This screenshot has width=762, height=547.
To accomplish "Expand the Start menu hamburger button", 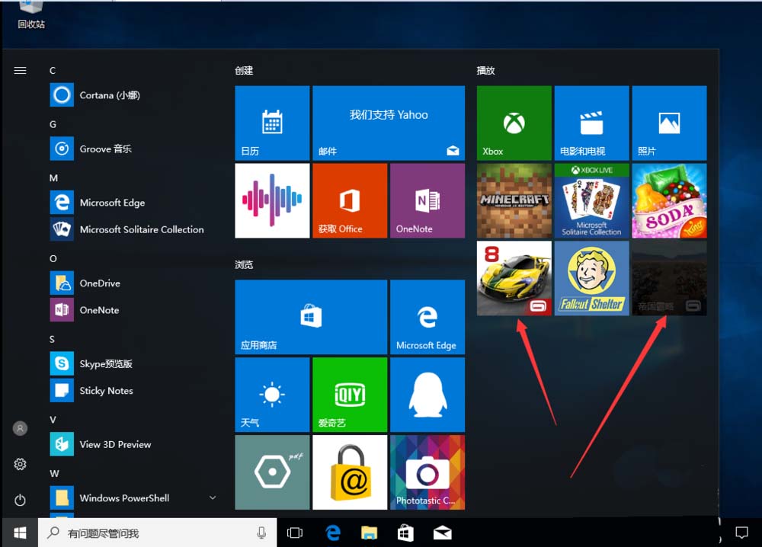I will click(x=20, y=70).
